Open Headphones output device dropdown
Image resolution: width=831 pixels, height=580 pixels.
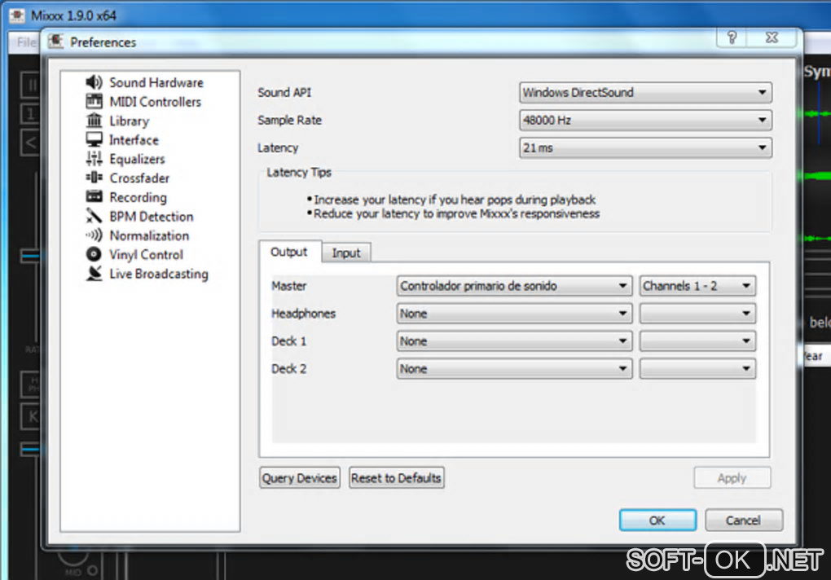click(x=514, y=314)
